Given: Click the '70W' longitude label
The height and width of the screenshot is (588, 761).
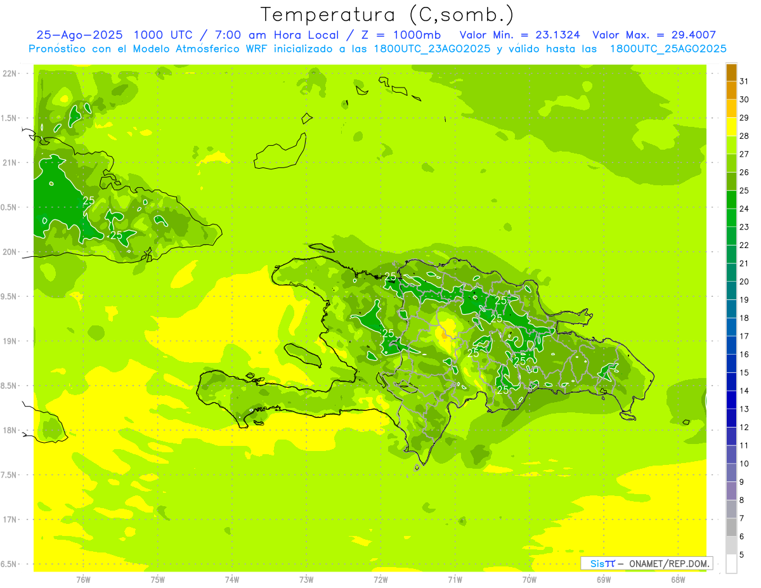Looking at the screenshot, I should (x=530, y=579).
